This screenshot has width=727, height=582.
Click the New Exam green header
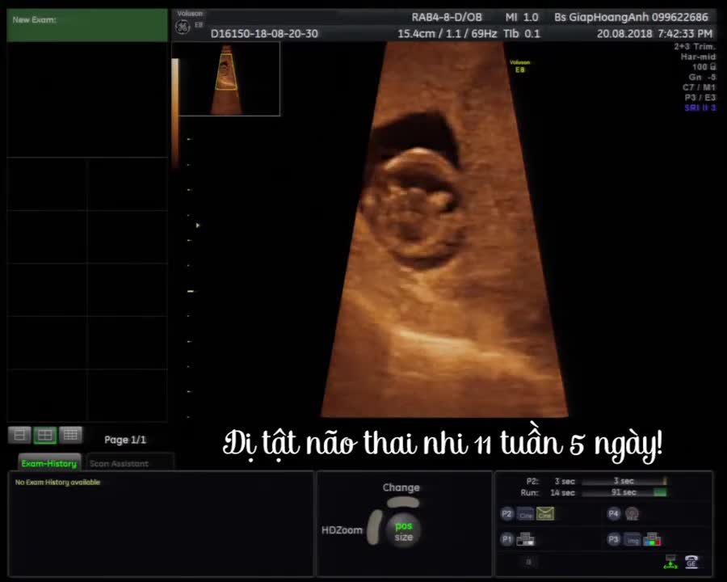[x=87, y=26]
